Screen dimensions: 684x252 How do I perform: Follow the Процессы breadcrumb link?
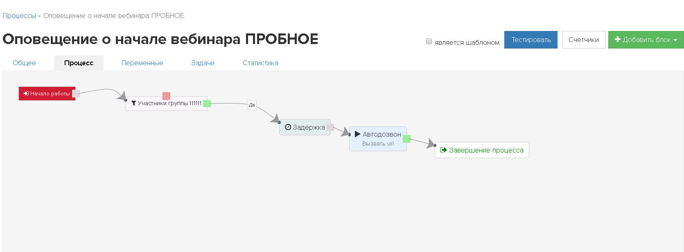click(x=19, y=15)
